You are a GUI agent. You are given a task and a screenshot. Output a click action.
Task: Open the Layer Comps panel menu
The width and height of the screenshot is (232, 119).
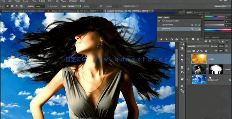tap(203, 17)
